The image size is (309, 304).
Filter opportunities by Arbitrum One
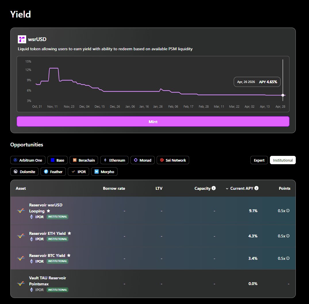pos(28,160)
